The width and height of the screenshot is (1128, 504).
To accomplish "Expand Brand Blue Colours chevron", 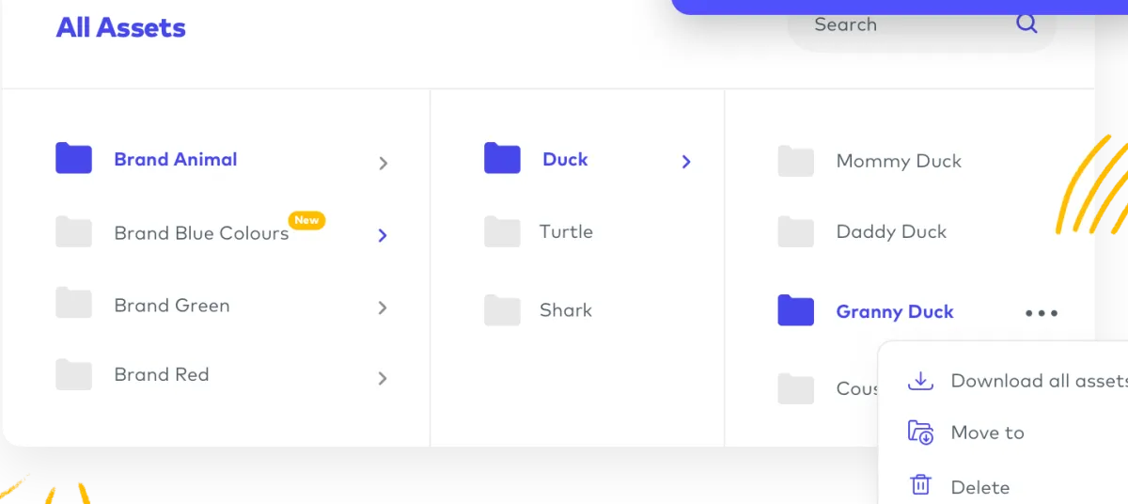I will [383, 235].
